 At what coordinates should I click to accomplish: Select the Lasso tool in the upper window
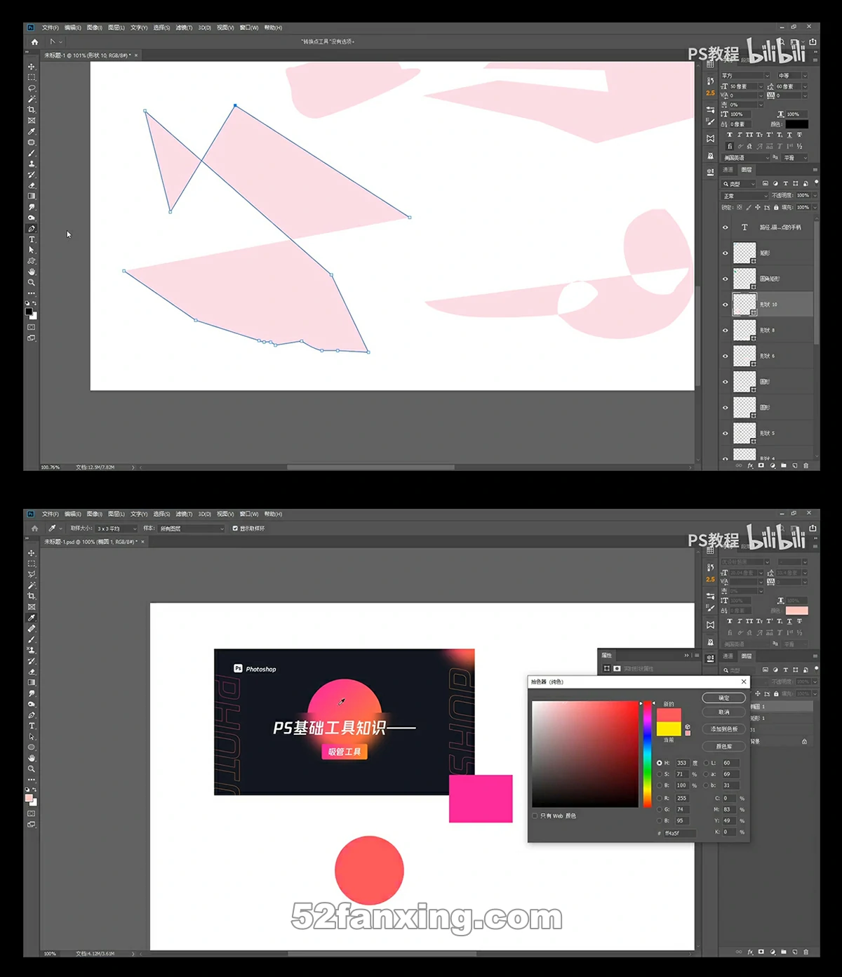[32, 88]
